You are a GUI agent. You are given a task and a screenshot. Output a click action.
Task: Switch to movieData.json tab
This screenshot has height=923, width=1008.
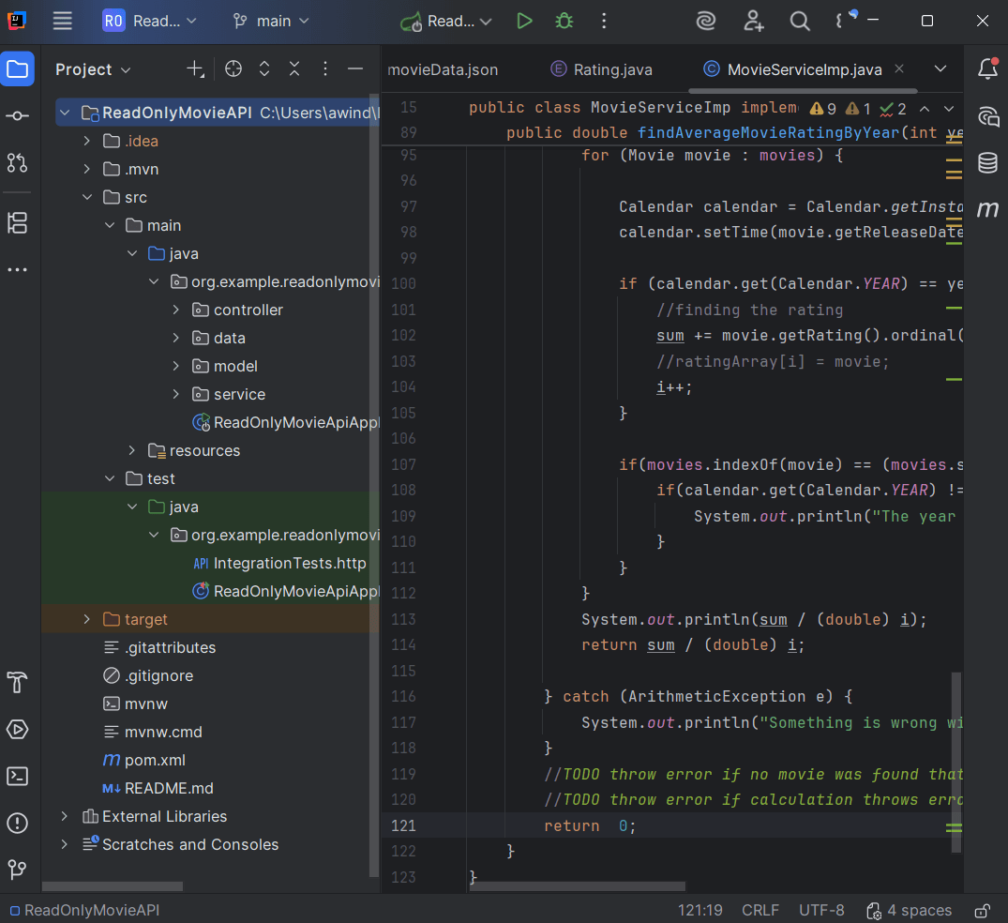[x=443, y=69]
